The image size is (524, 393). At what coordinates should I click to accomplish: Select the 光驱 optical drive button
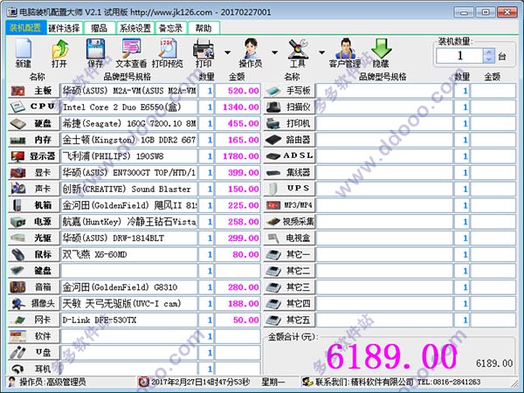coord(34,238)
